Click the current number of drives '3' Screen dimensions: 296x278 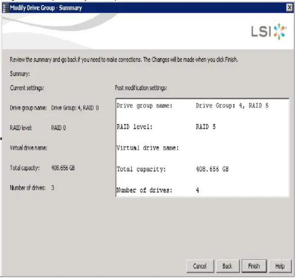pyautogui.click(x=53, y=188)
